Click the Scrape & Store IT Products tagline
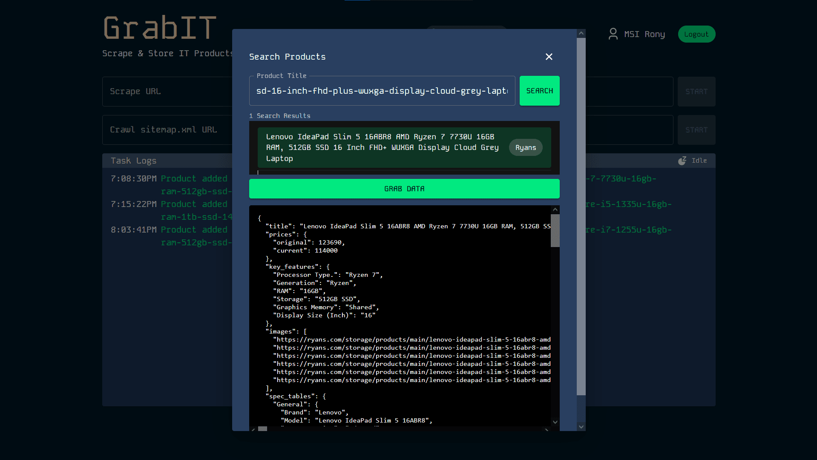Screen dimensions: 817x460 tap(167, 53)
